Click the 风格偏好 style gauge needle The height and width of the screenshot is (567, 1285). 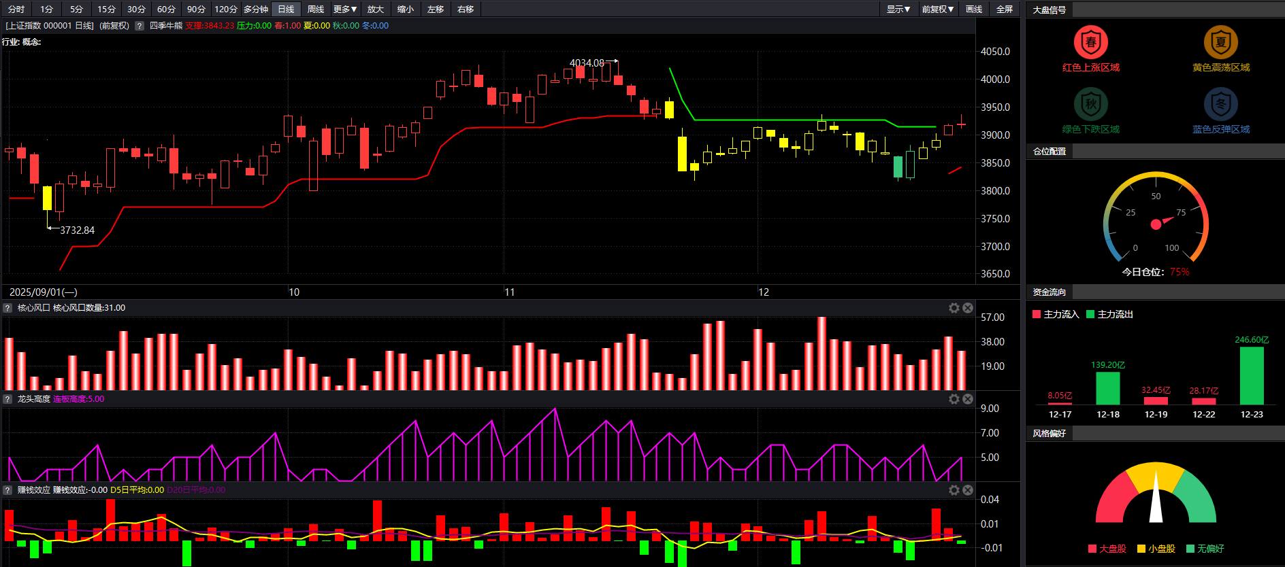point(1156,496)
